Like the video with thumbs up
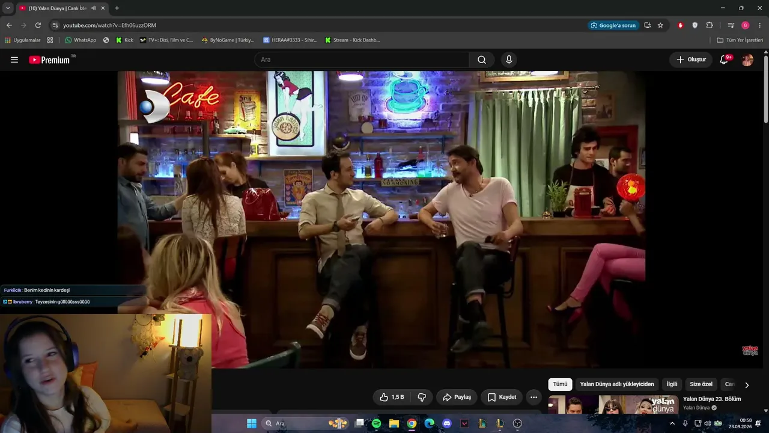The image size is (769, 433). [392, 397]
